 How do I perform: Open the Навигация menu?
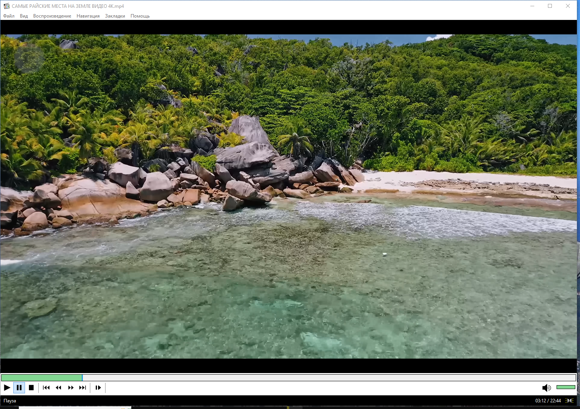click(88, 16)
